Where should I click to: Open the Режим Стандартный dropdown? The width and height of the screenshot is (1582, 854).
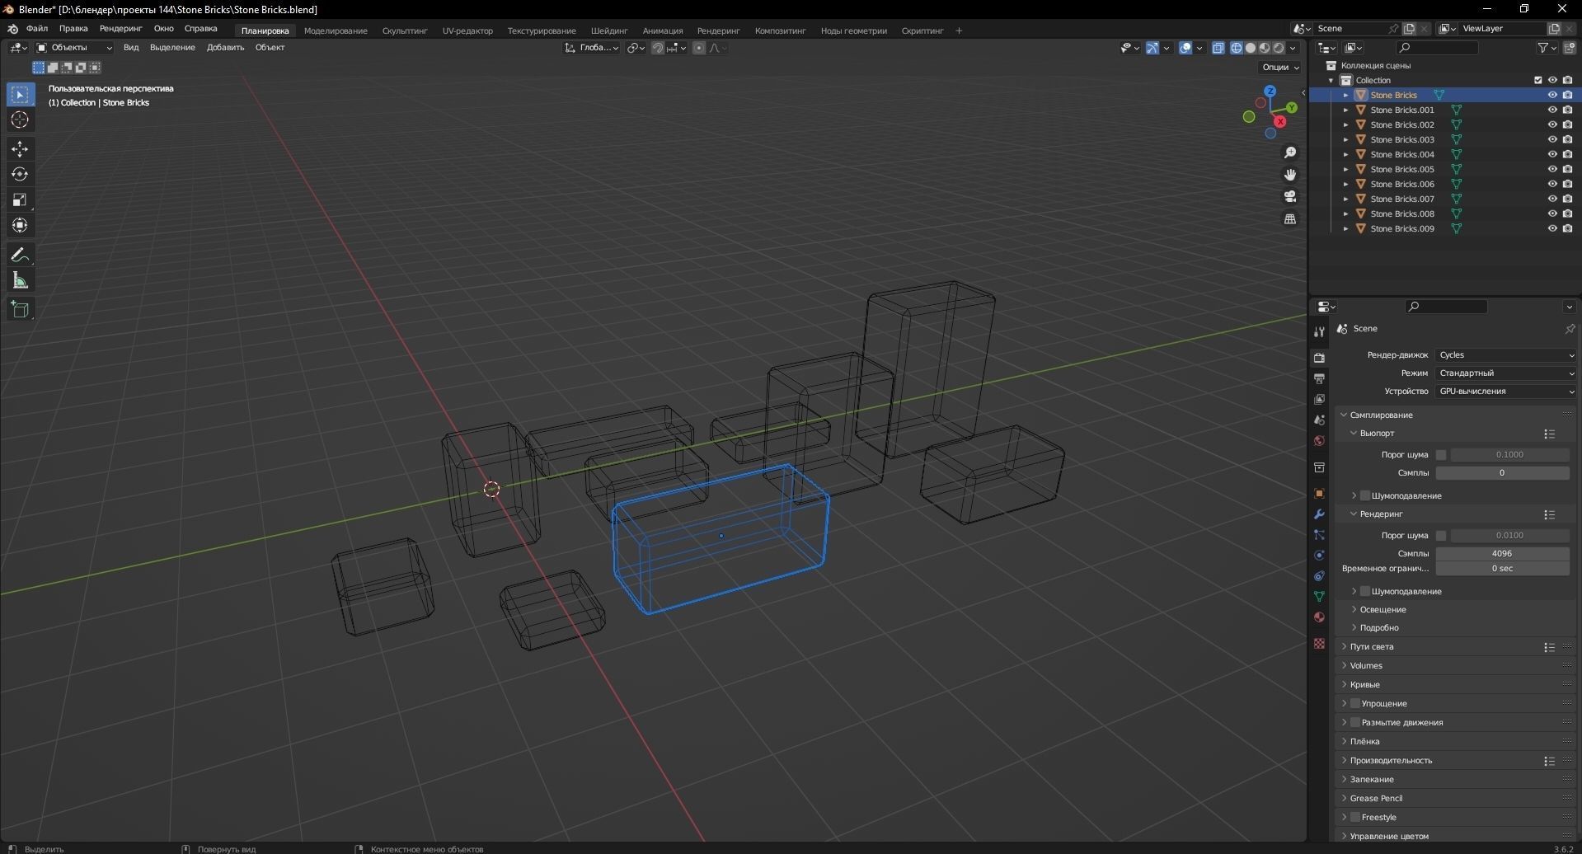(x=1506, y=373)
